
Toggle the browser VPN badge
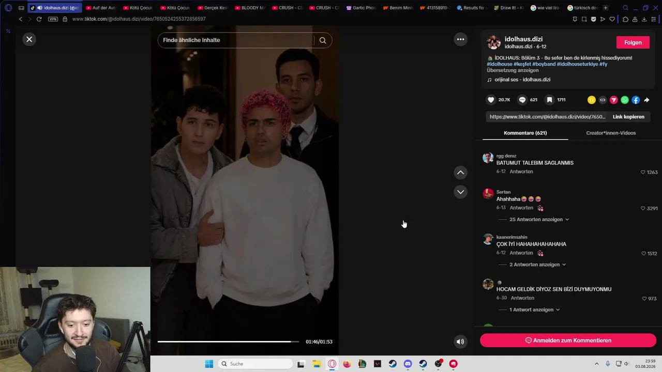click(x=53, y=19)
